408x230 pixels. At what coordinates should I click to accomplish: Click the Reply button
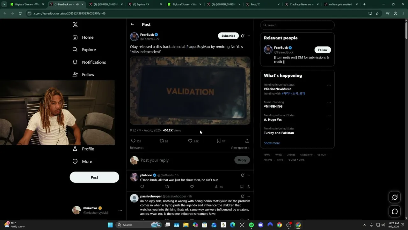242,160
